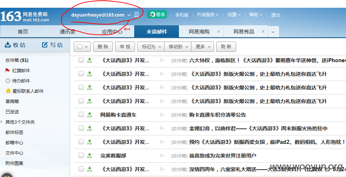The width and height of the screenshot is (346, 177).
Task: Switch to the 通讯录 tab
Action: 67,32
